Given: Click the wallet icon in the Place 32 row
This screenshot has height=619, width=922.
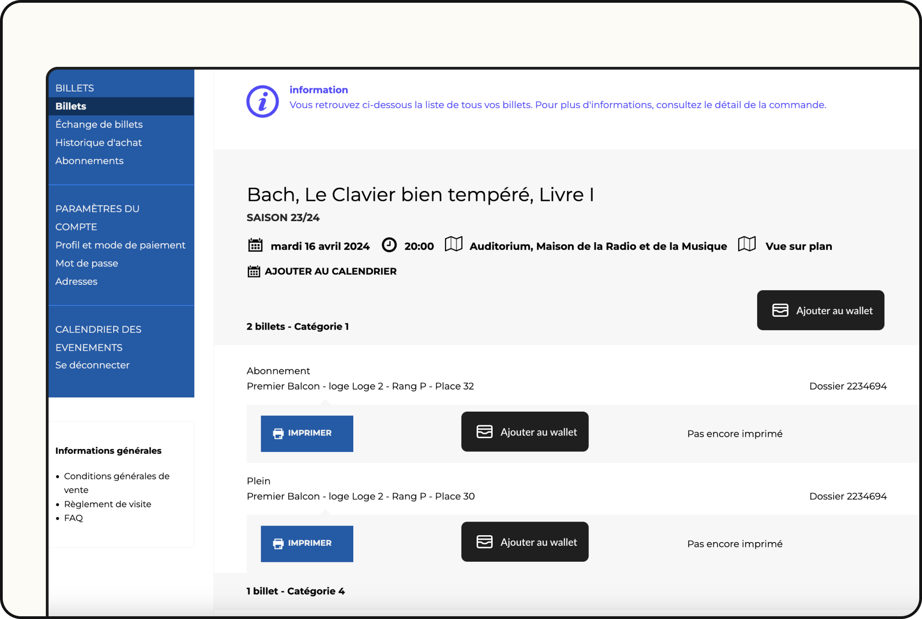Looking at the screenshot, I should [484, 432].
